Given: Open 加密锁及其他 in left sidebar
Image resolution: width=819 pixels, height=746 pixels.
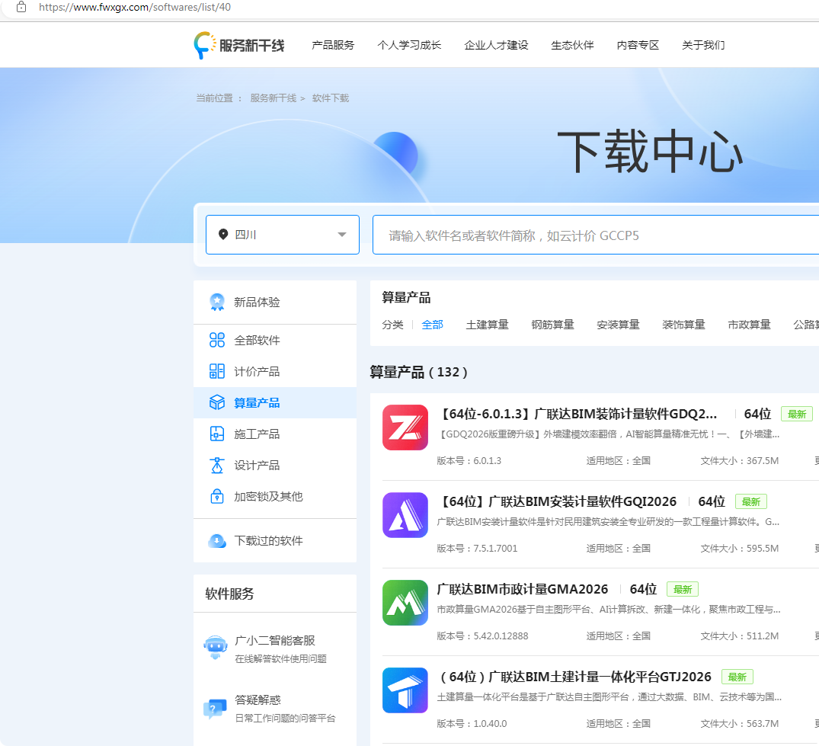Looking at the screenshot, I should [x=275, y=496].
